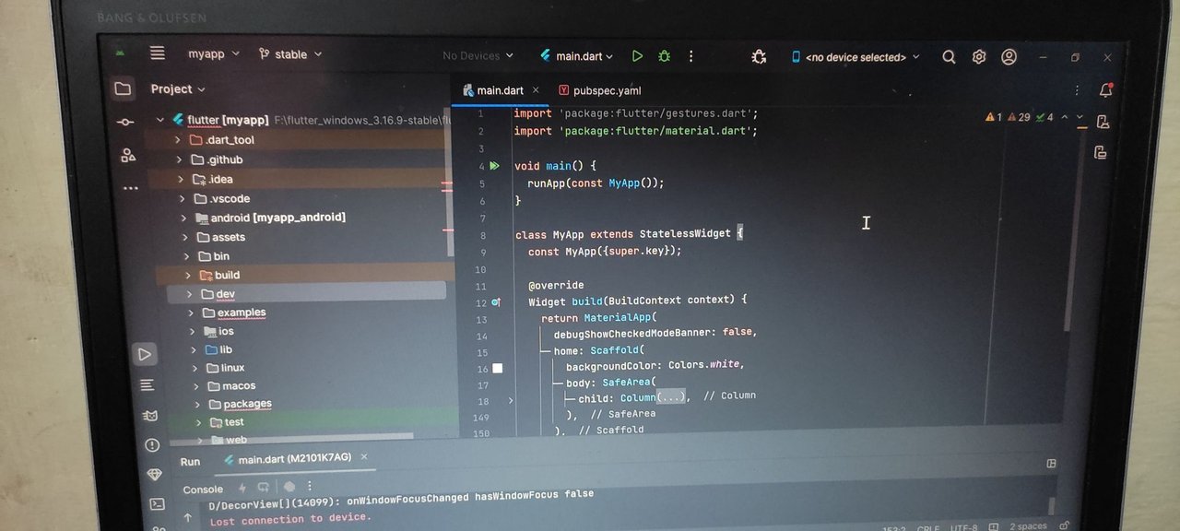The width and height of the screenshot is (1180, 531).
Task: Open the Structure tool window icon
Action: 128,155
